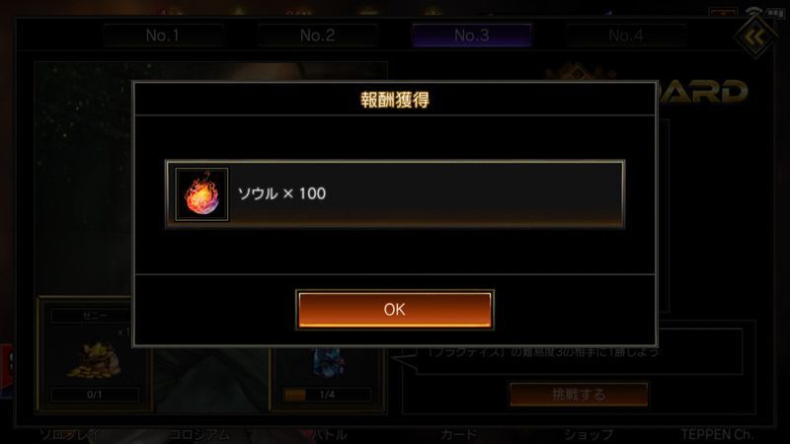
Task: Click the 1/4 pack progress bar
Action: click(328, 395)
